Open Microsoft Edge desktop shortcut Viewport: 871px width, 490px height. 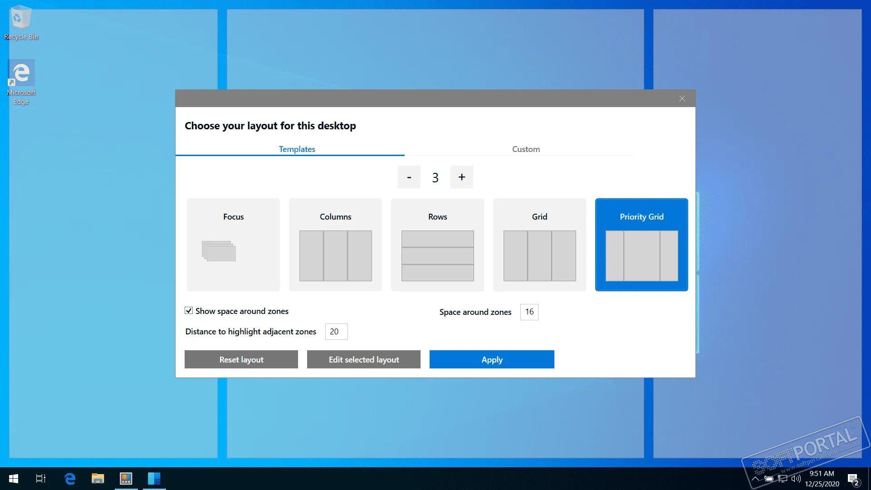(x=21, y=83)
